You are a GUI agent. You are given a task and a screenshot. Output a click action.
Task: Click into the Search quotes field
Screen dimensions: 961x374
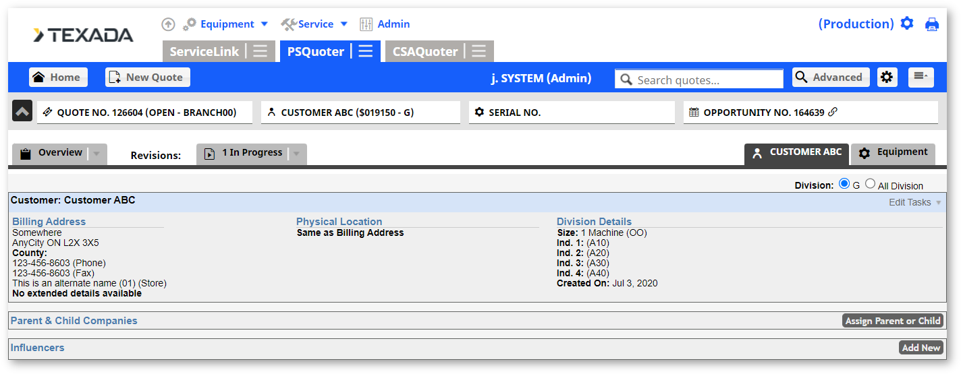coord(699,80)
